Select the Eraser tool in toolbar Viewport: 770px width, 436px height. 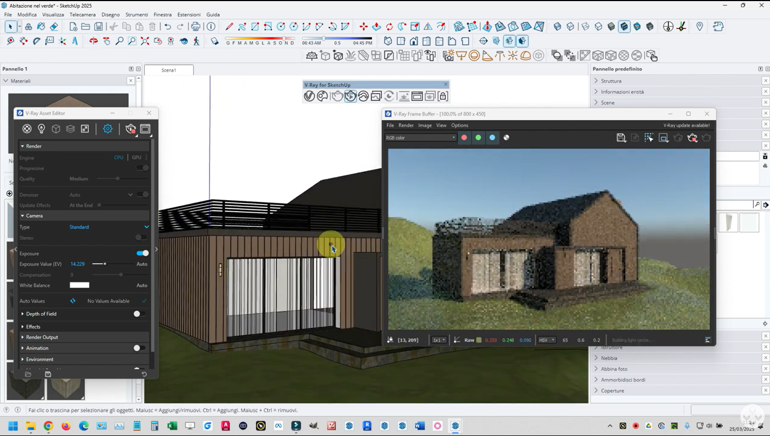click(54, 26)
